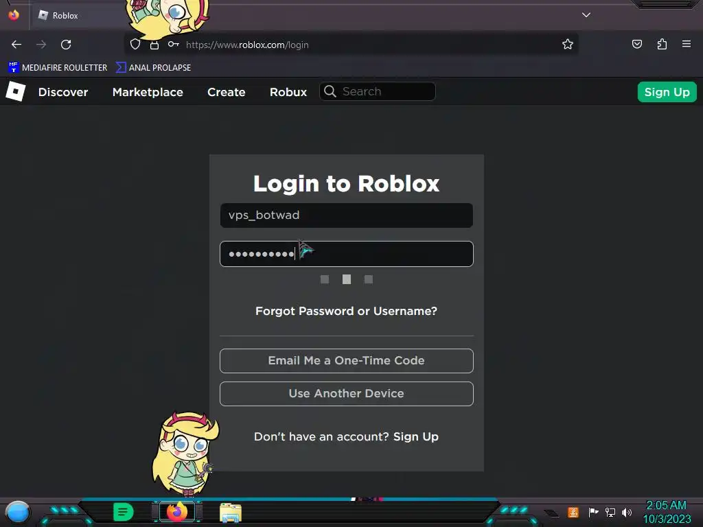Reload the Roblox login page
This screenshot has width=703, height=527.
[66, 45]
